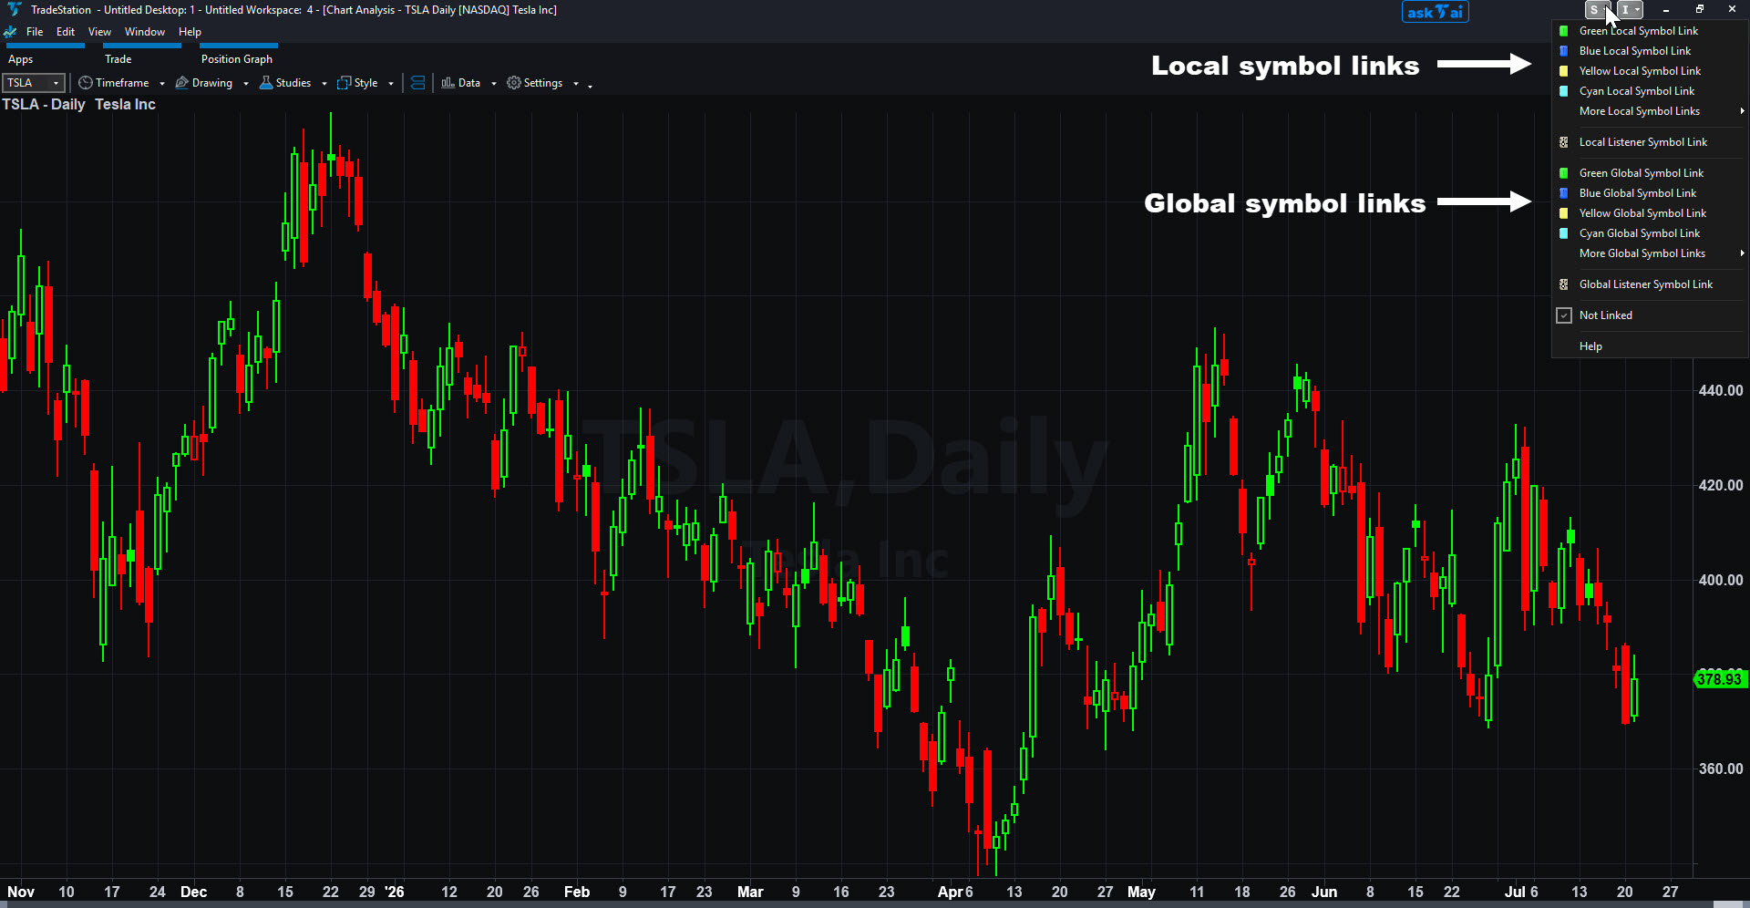Click the ask TS ai button
This screenshot has height=908, width=1750.
point(1435,12)
